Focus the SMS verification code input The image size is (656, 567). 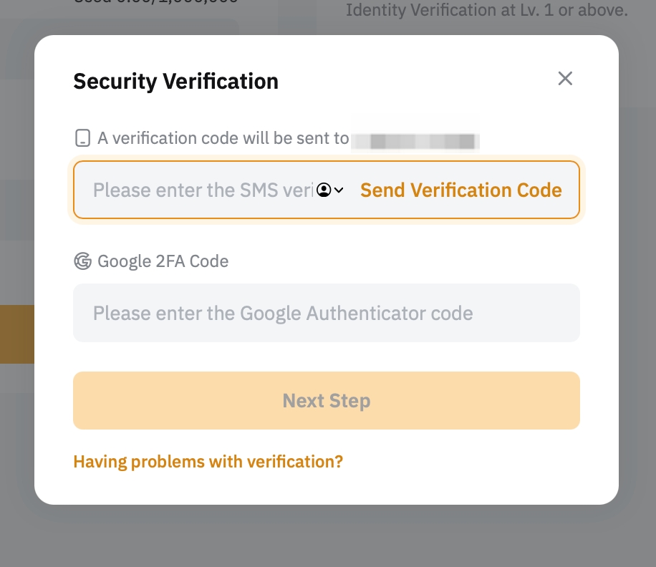tap(201, 190)
